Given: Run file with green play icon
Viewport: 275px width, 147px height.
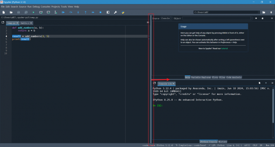Looking at the screenshot, I should tap(34, 12).
